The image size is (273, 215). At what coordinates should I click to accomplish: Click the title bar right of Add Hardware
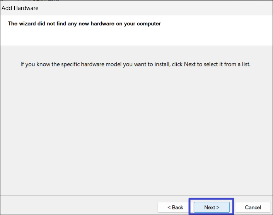click(x=155, y=8)
